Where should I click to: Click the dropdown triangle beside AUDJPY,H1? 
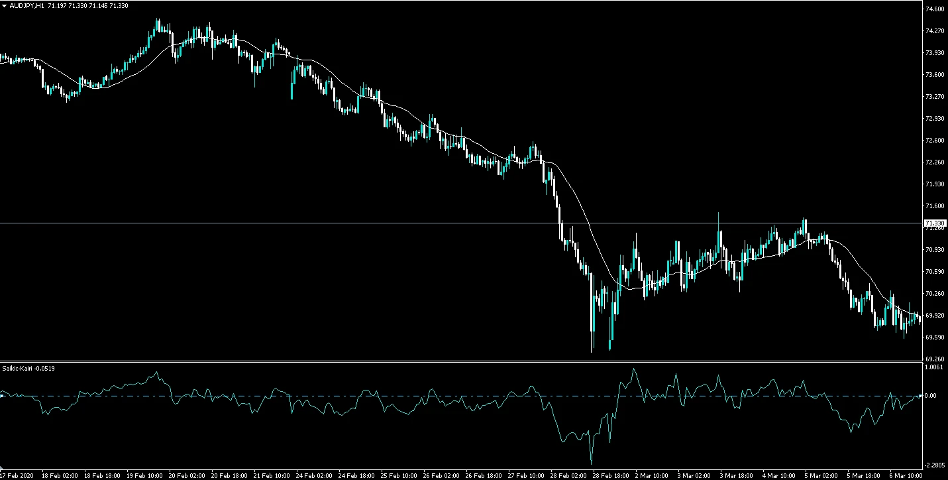click(x=4, y=6)
